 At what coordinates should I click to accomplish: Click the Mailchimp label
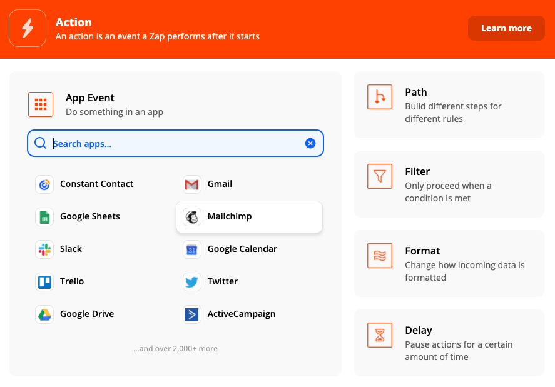click(x=230, y=216)
